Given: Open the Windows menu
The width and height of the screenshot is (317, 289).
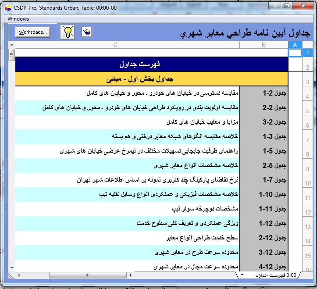Looking at the screenshot, I should (18, 19).
